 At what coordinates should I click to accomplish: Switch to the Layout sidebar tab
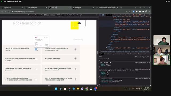114,54
